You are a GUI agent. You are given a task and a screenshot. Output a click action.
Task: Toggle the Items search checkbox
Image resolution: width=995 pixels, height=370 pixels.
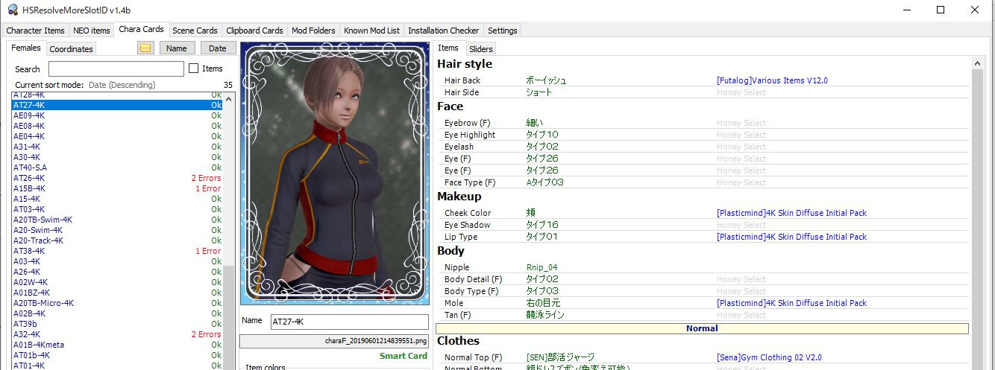click(194, 68)
